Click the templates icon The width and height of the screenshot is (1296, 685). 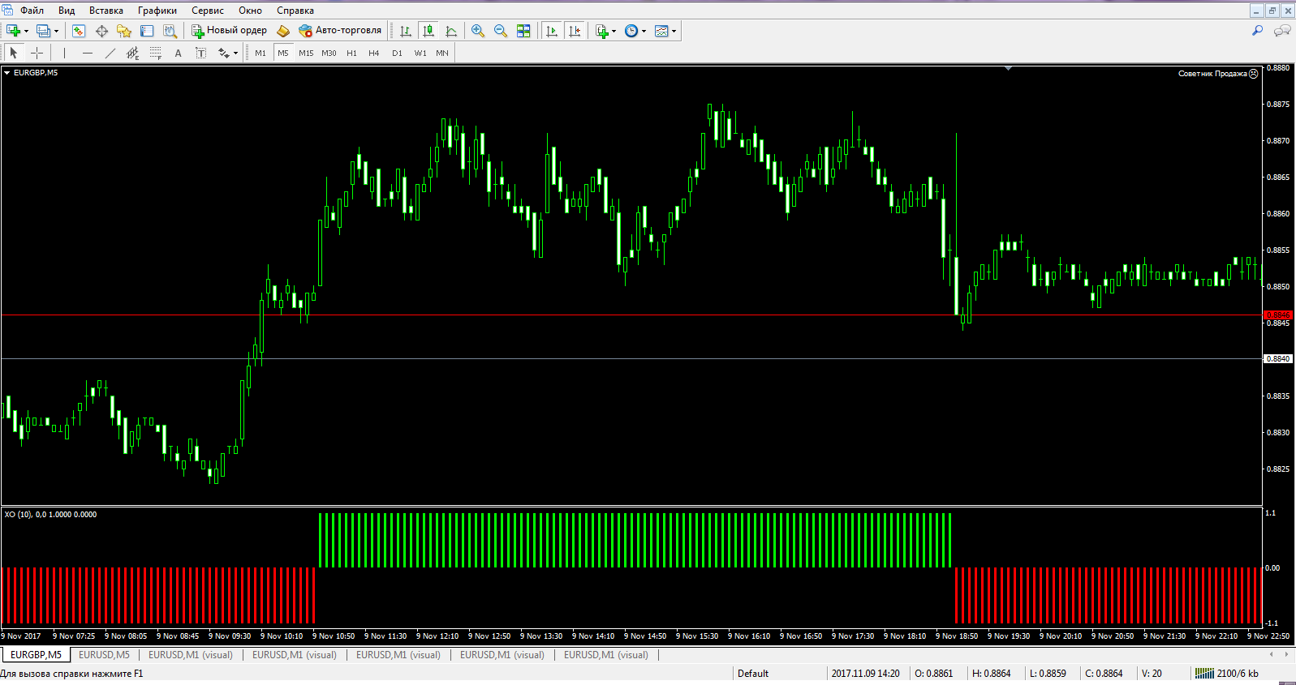pyautogui.click(x=661, y=31)
